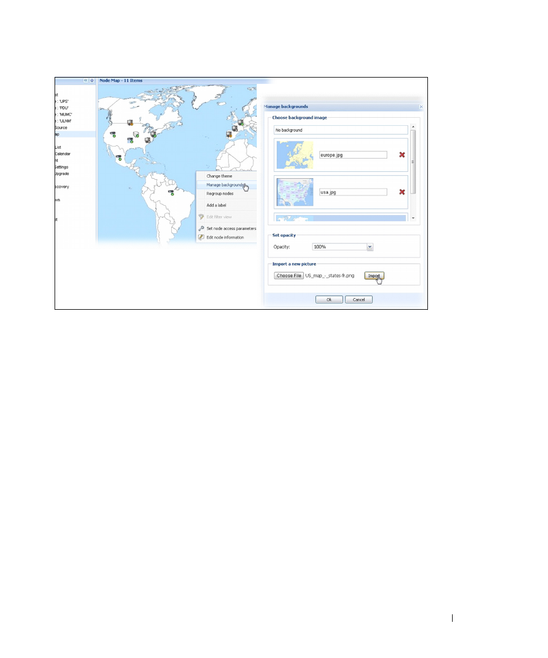
Task: Choose Edit node information menu entry
Action: pyautogui.click(x=225, y=237)
